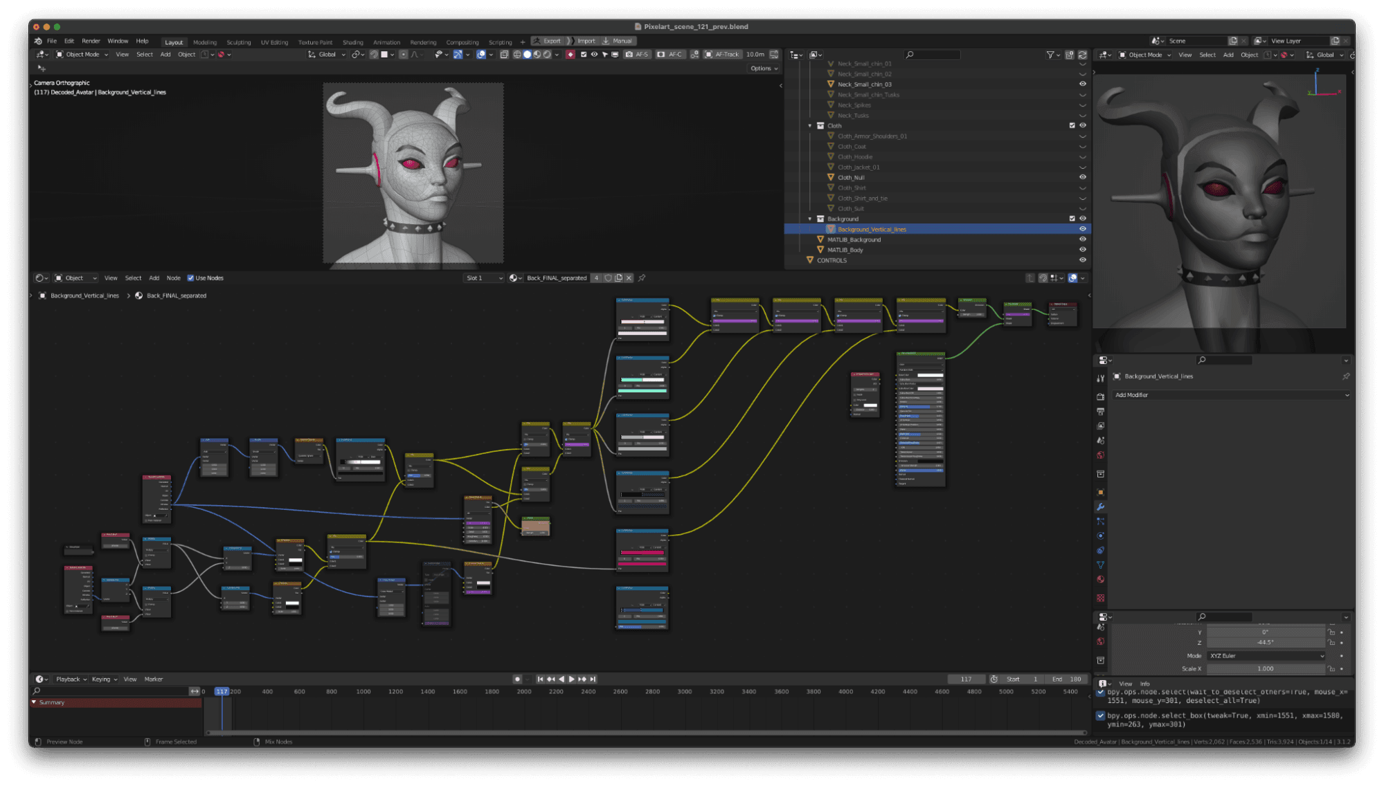Open the Tool properties tab icon
Screen dimensions: 1384x786
click(1100, 378)
